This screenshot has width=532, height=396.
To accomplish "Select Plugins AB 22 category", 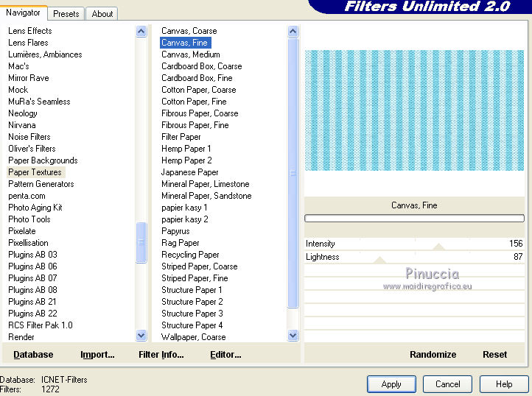I will point(32,314).
